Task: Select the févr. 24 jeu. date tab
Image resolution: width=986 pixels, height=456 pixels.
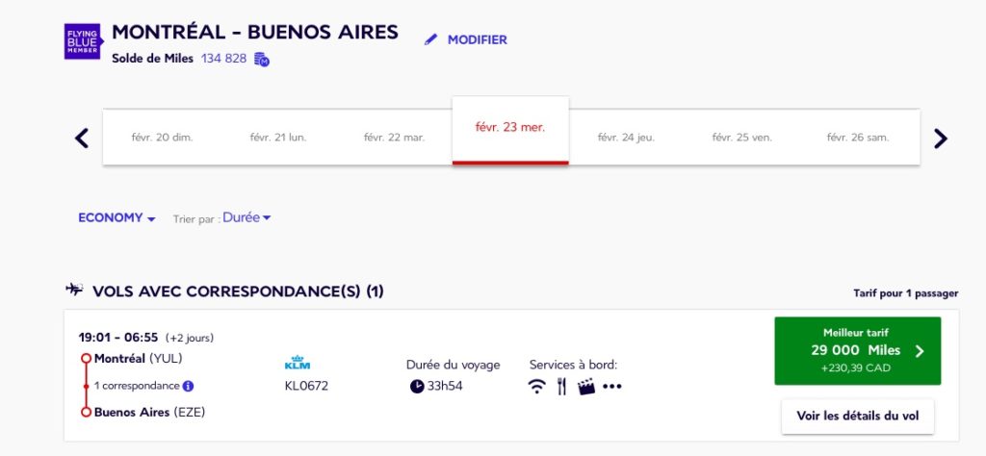Action: [626, 138]
